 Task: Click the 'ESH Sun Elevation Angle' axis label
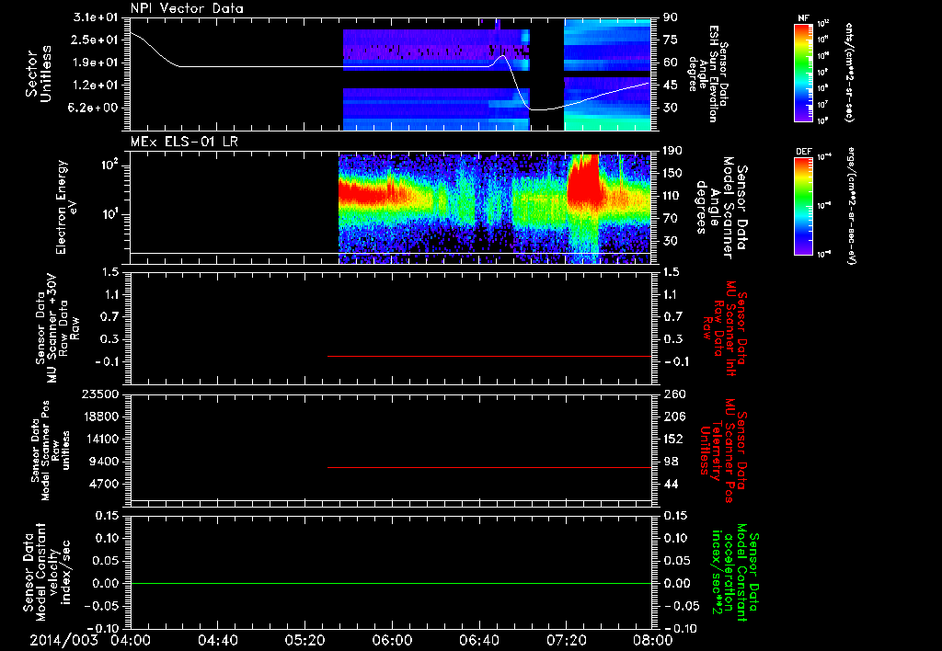tap(708, 74)
